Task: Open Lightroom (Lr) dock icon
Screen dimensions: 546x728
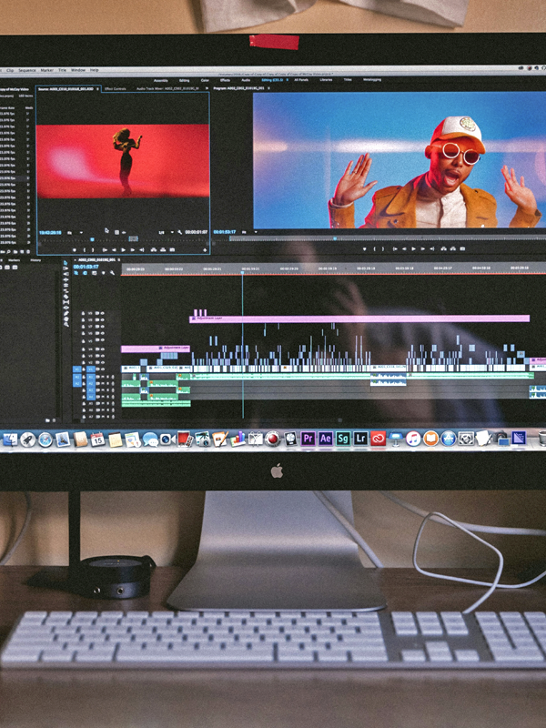Action: click(360, 439)
